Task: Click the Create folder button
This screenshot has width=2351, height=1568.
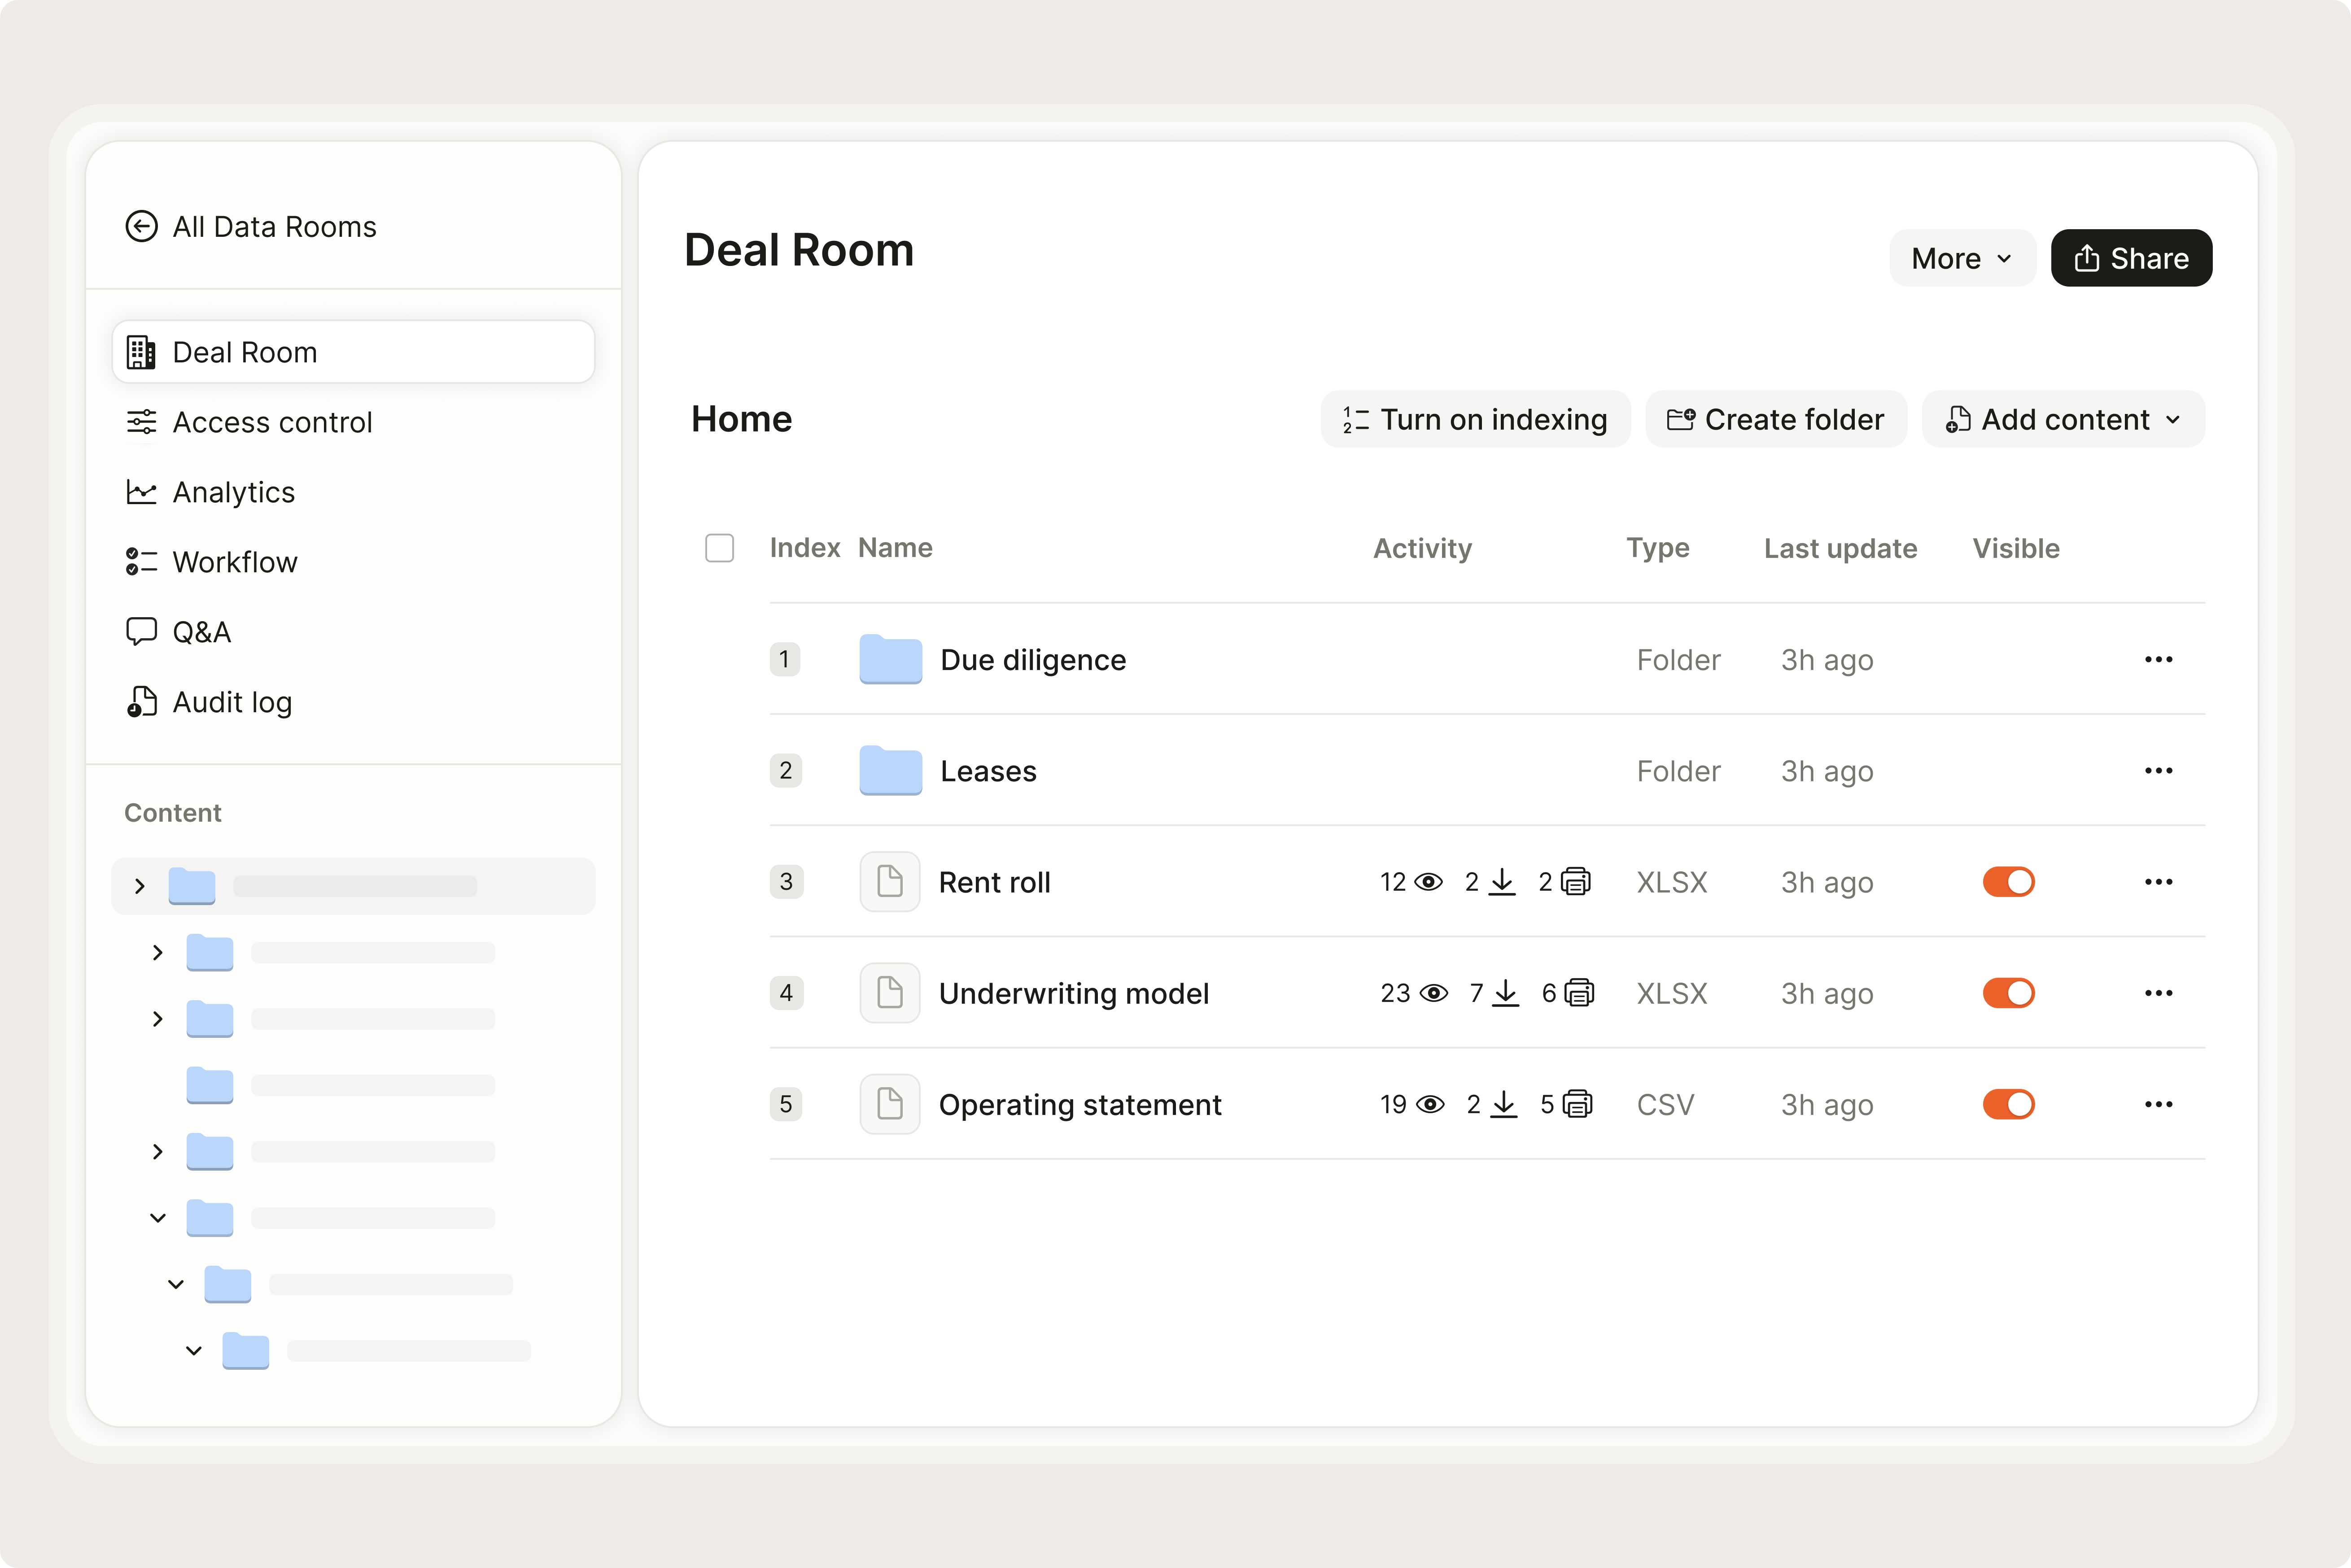Action: (x=1776, y=420)
